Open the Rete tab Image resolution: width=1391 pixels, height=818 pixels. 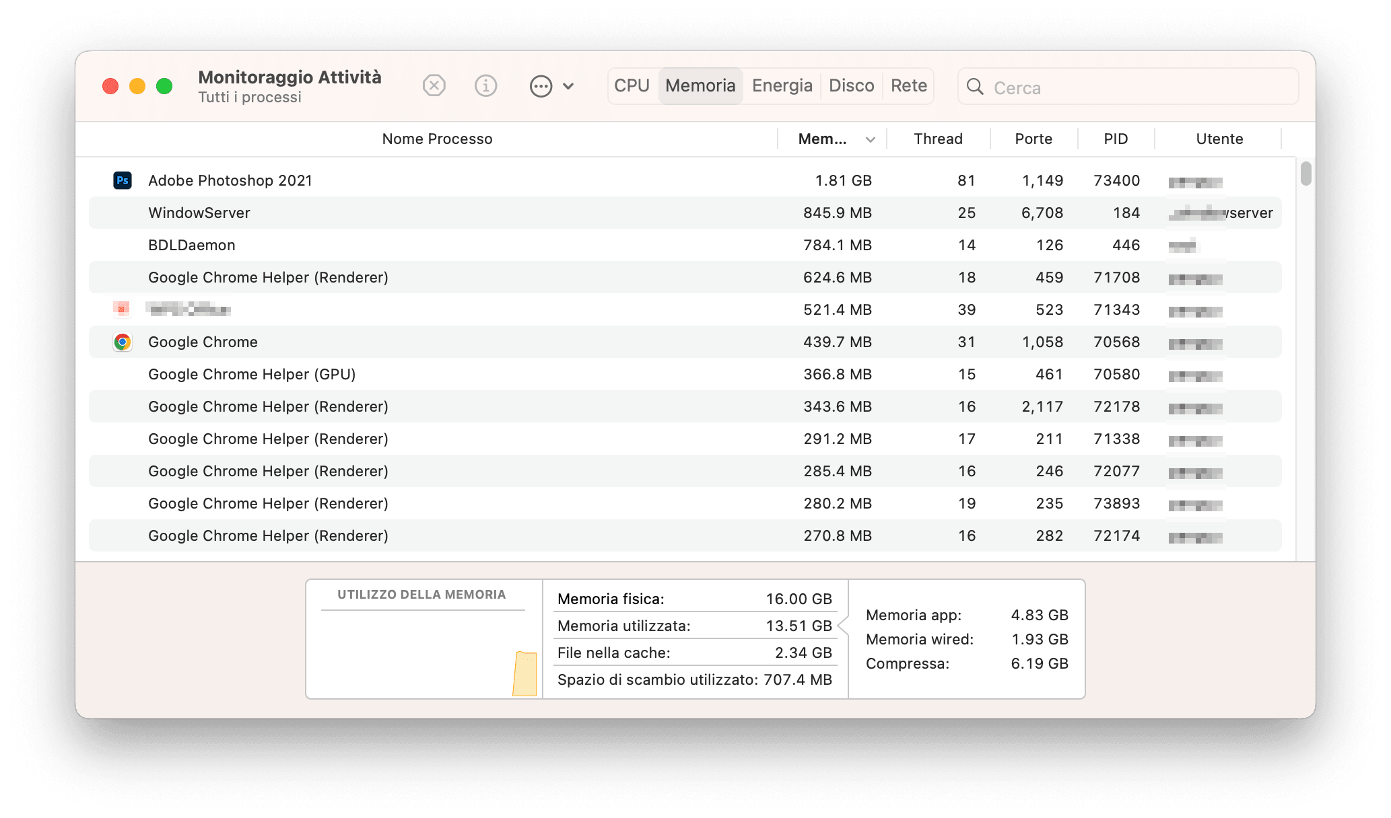coord(909,85)
